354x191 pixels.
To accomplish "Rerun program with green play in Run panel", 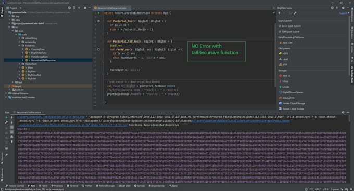I will pyautogui.click(x=6, y=117).
